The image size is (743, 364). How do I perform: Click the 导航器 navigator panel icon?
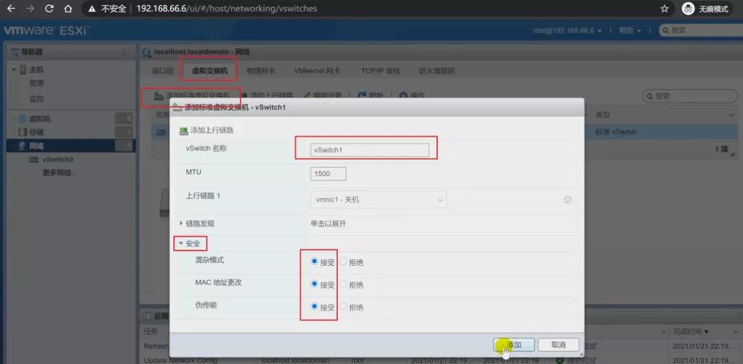coord(14,52)
